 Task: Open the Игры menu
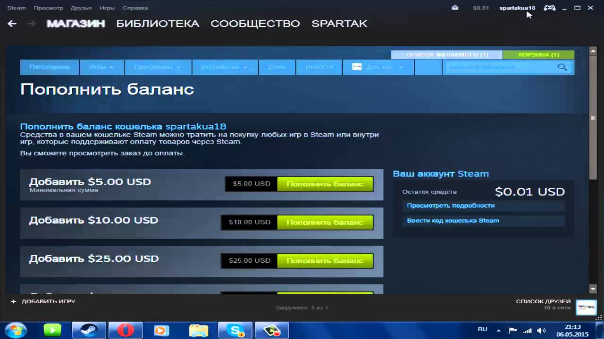pyautogui.click(x=107, y=8)
